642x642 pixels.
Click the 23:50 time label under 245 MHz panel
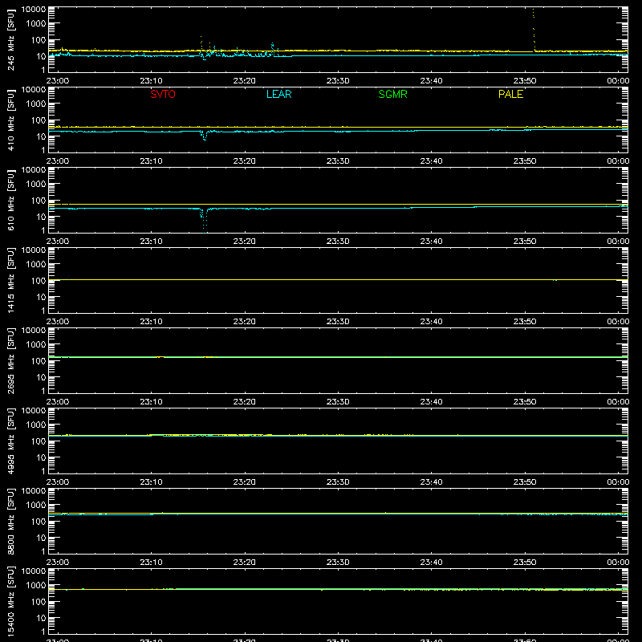coord(525,81)
